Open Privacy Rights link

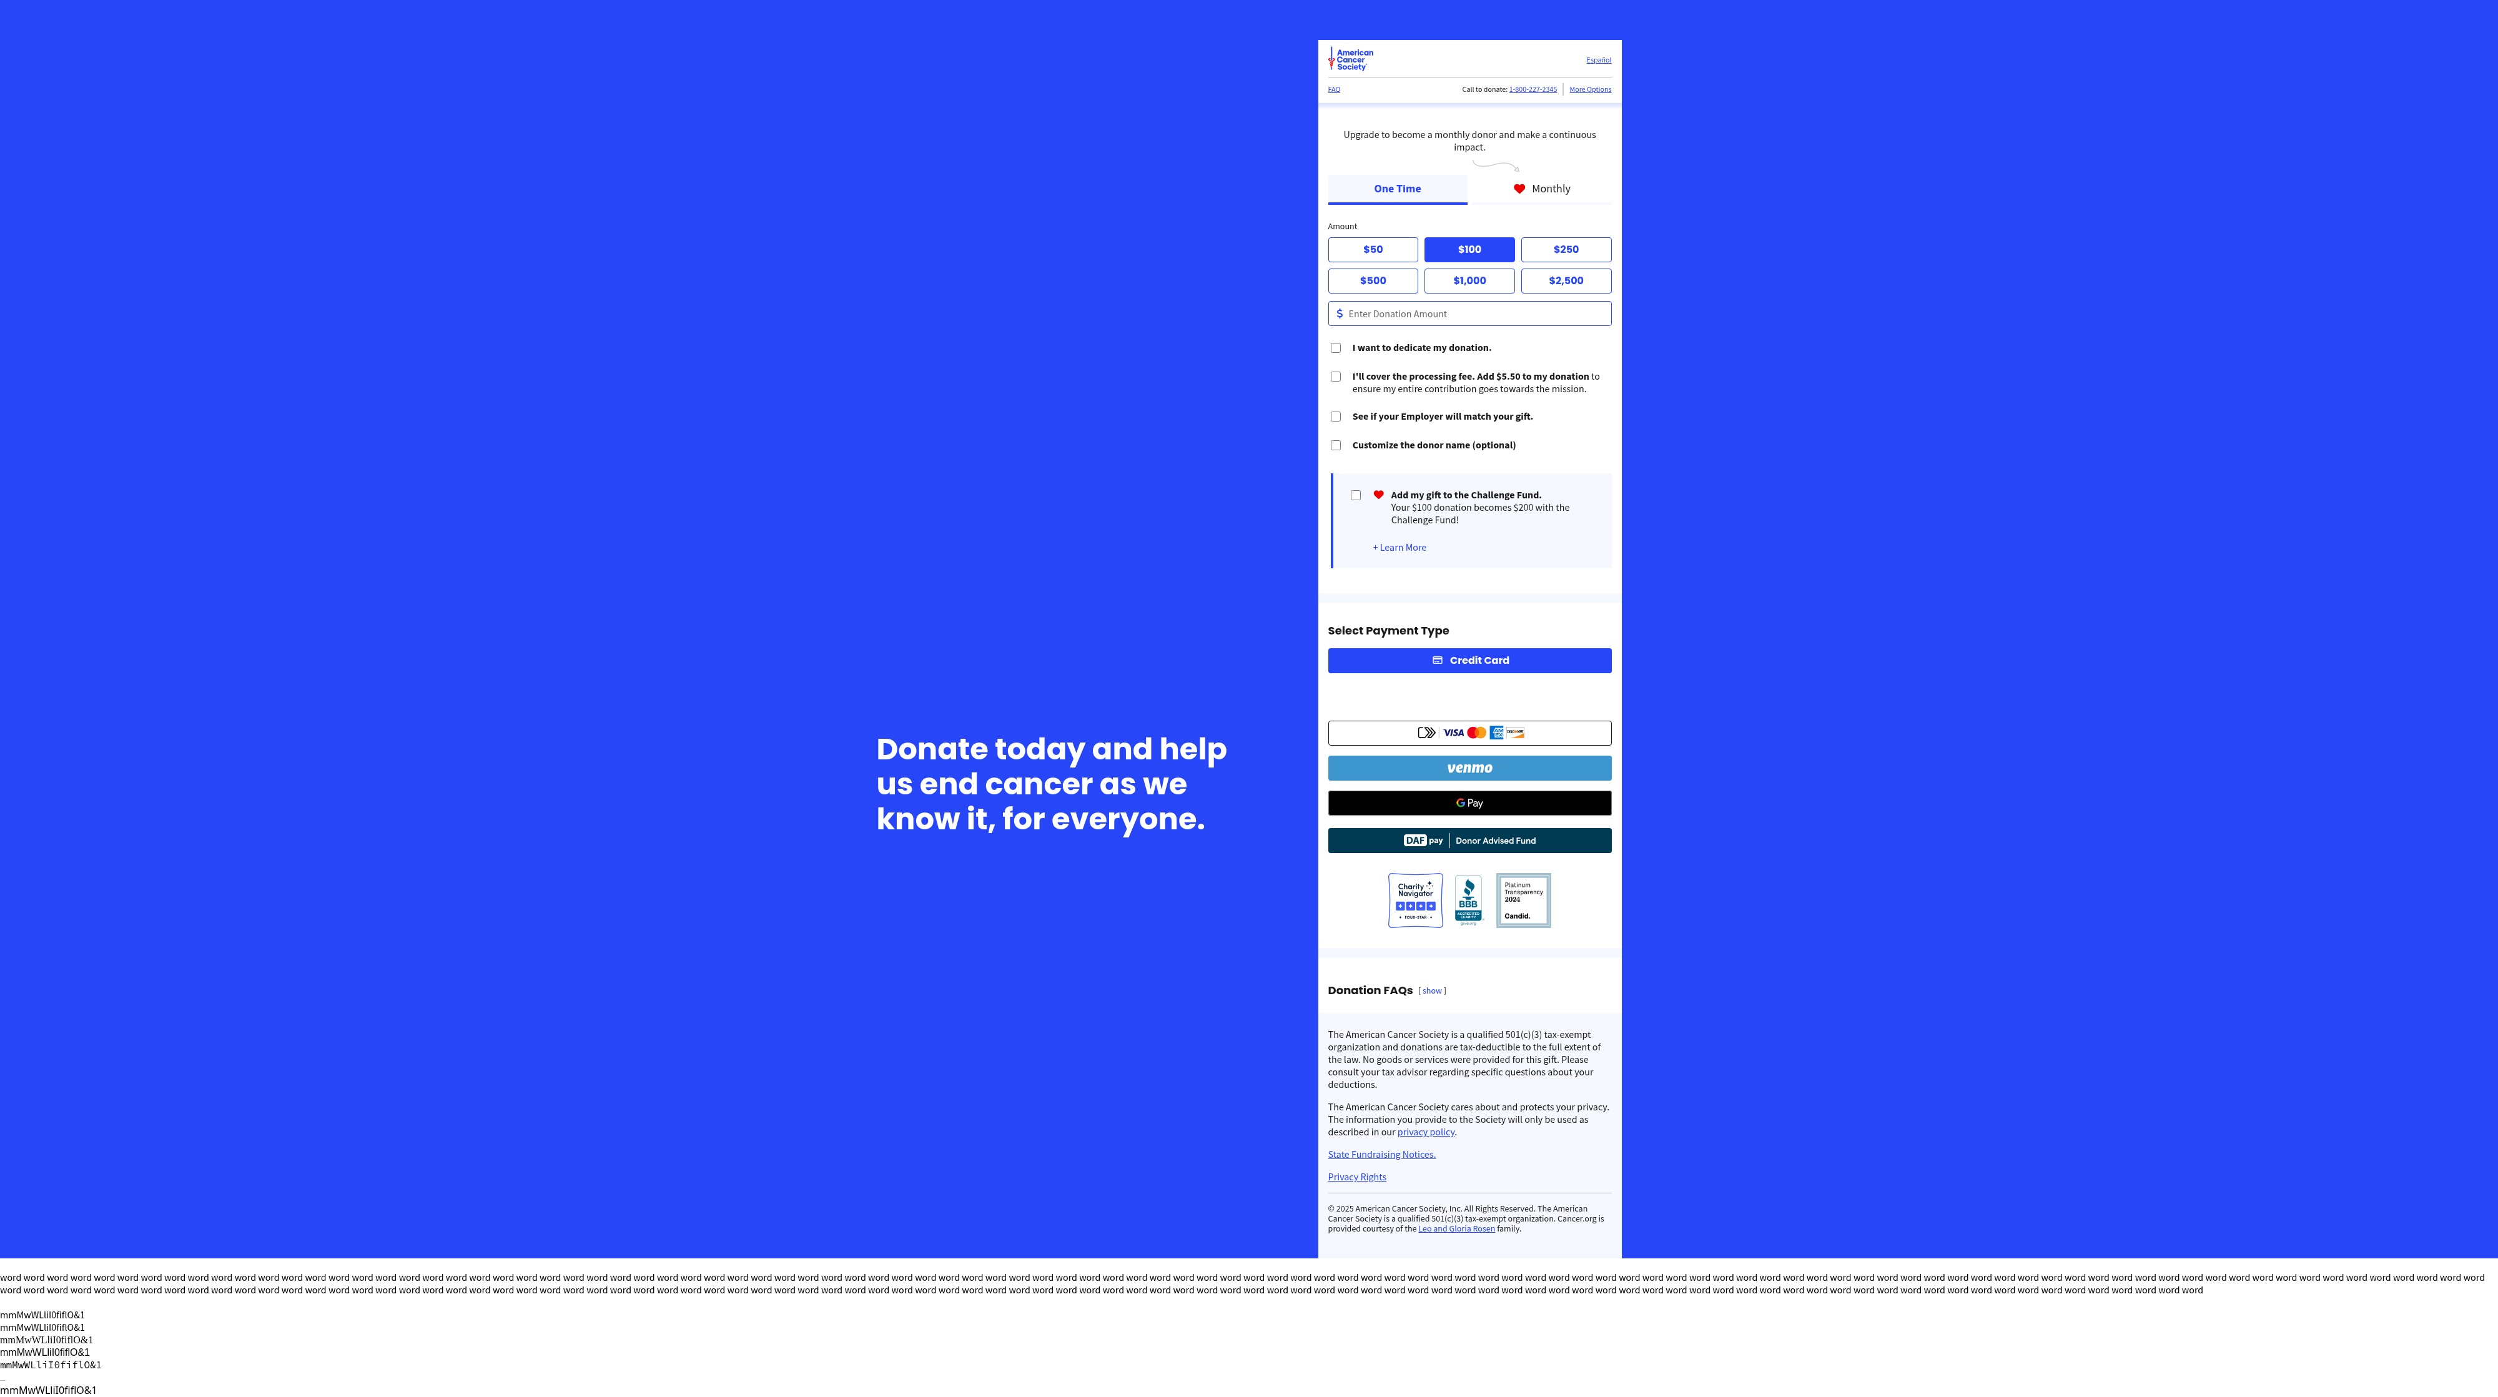point(1356,1177)
